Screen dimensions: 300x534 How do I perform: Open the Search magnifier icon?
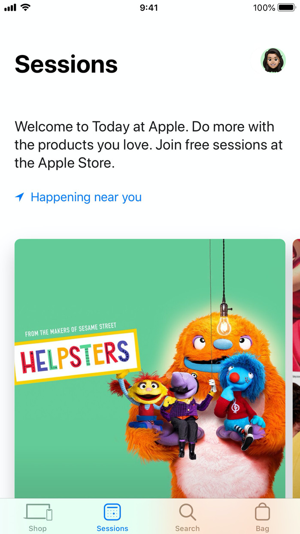188,512
